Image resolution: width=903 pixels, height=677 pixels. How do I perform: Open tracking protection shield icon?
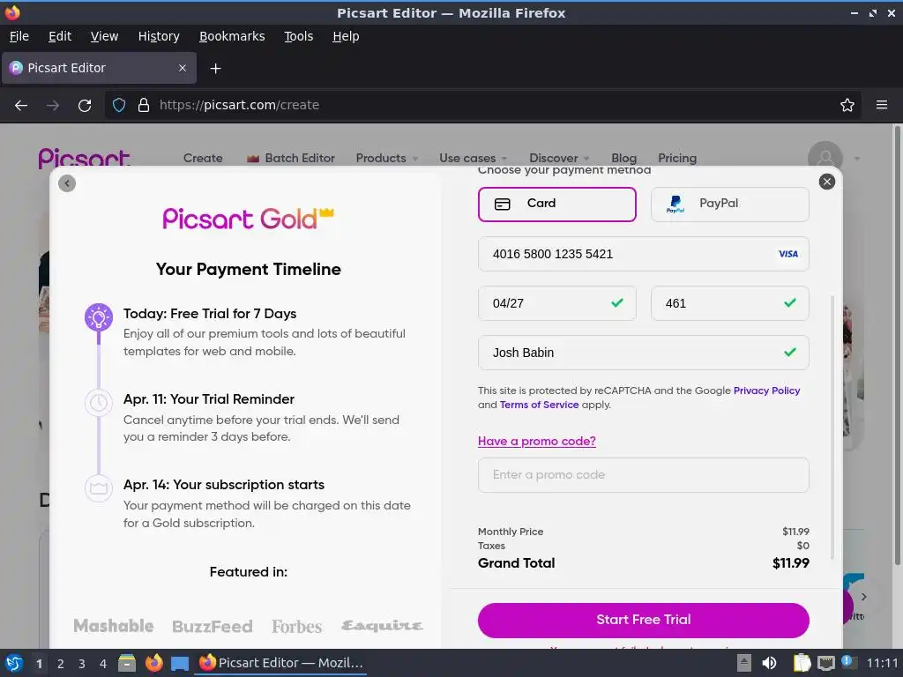(119, 106)
